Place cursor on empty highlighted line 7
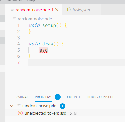 point(77,62)
